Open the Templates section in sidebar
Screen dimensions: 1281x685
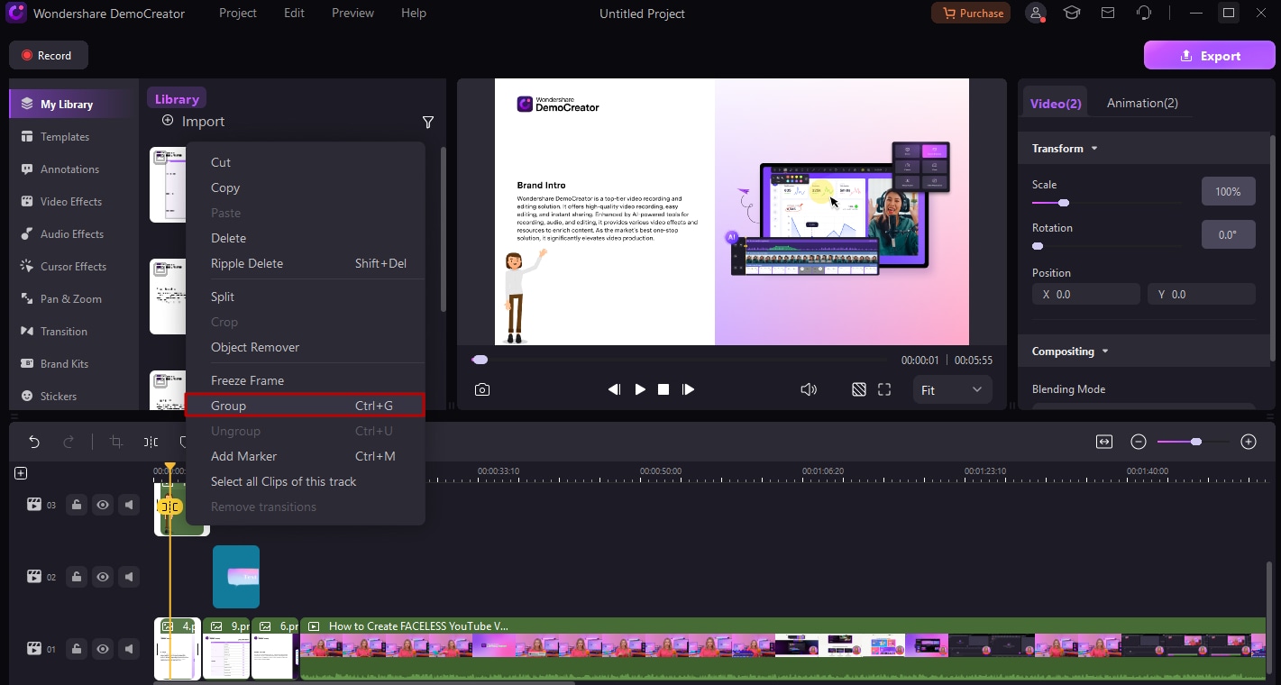click(x=74, y=137)
